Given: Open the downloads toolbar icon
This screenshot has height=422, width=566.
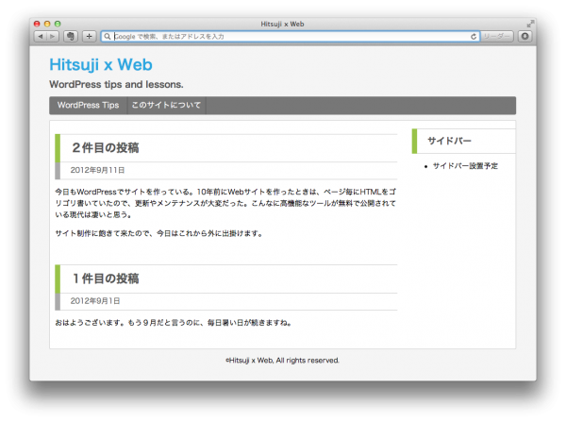Looking at the screenshot, I should tap(524, 37).
